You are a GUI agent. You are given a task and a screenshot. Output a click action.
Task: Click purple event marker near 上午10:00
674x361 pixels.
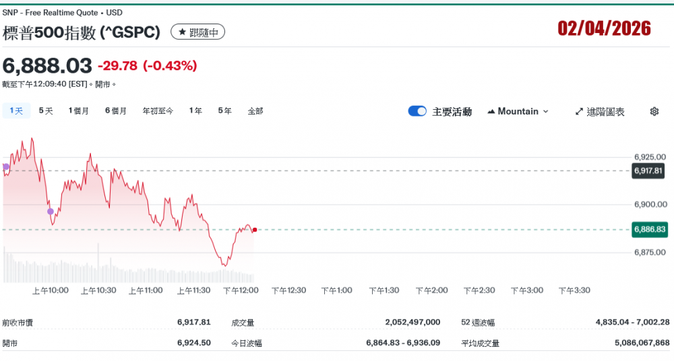click(51, 211)
